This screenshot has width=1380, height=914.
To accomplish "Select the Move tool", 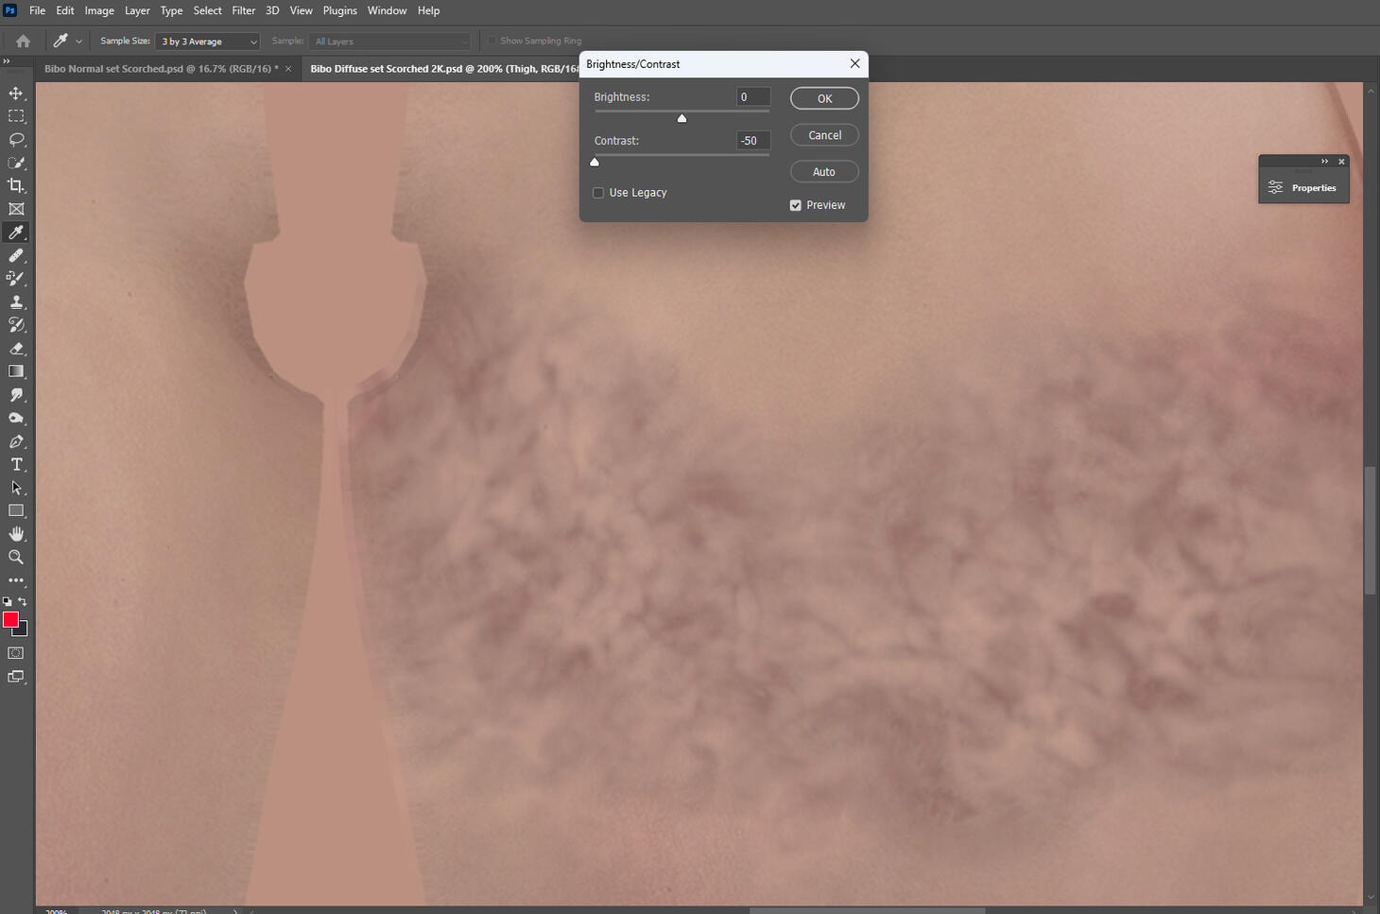I will 15,93.
